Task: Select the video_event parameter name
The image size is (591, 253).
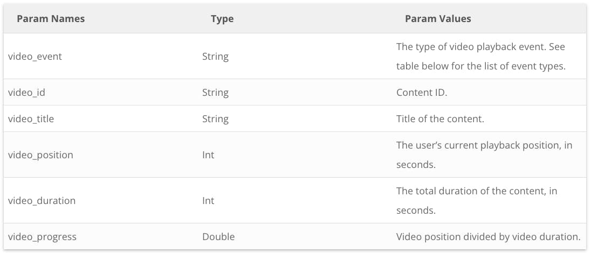Action: coord(35,57)
